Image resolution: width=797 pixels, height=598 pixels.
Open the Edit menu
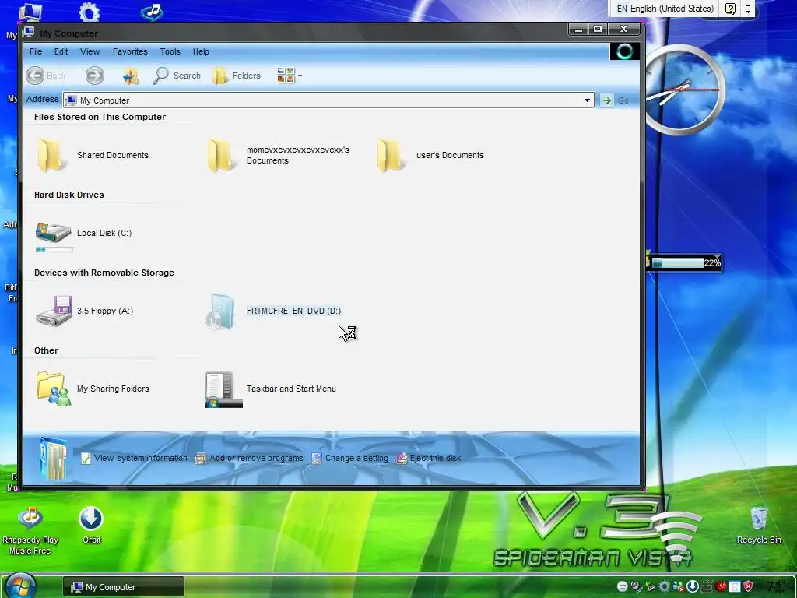pyautogui.click(x=61, y=51)
